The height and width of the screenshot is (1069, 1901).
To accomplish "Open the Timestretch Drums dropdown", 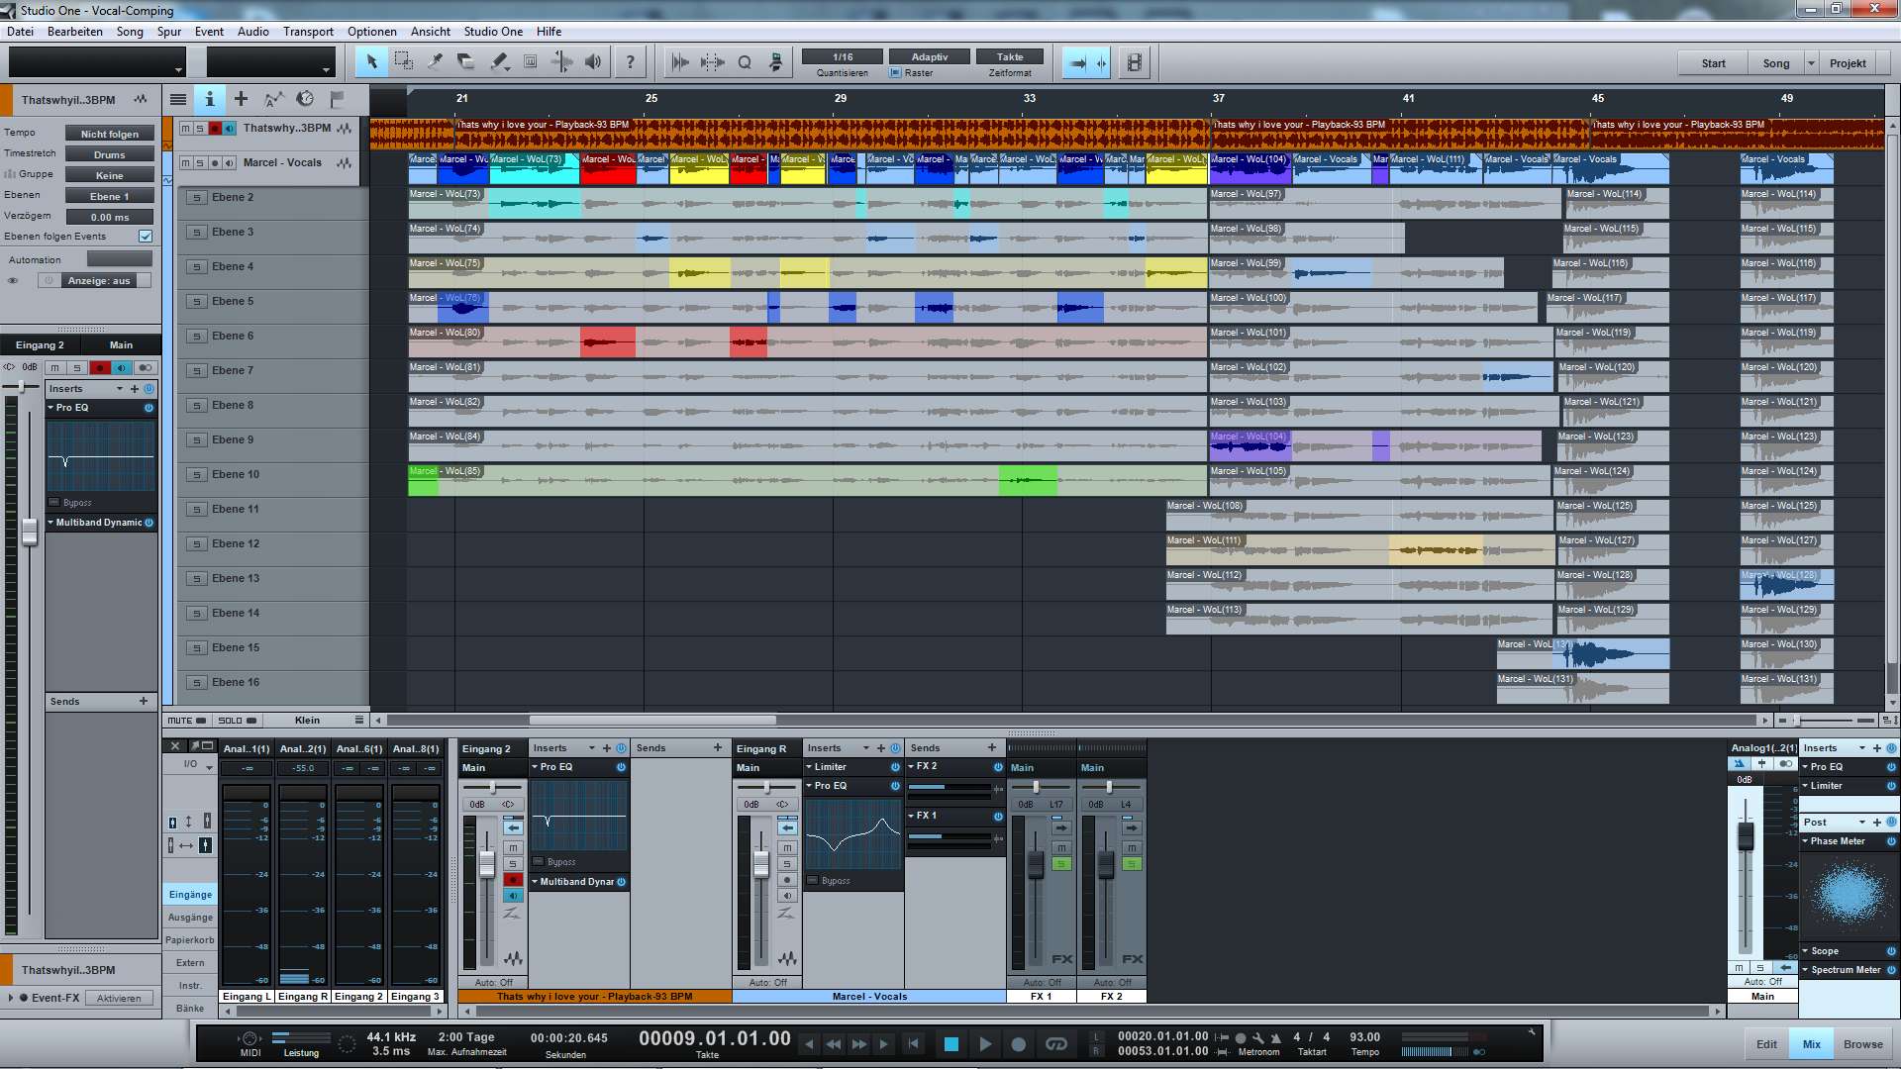I will [x=109, y=154].
